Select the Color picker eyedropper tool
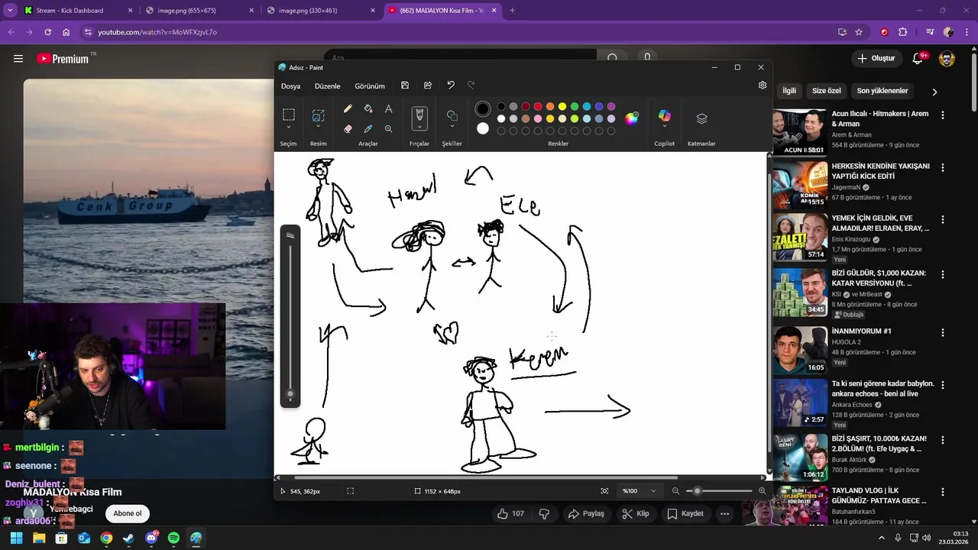Screen dimensions: 978x550 tap(368, 129)
